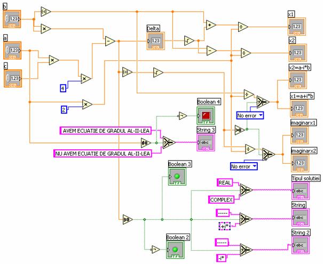
Task: Click the Boolean 2 green indicator
Action: (x=174, y=250)
